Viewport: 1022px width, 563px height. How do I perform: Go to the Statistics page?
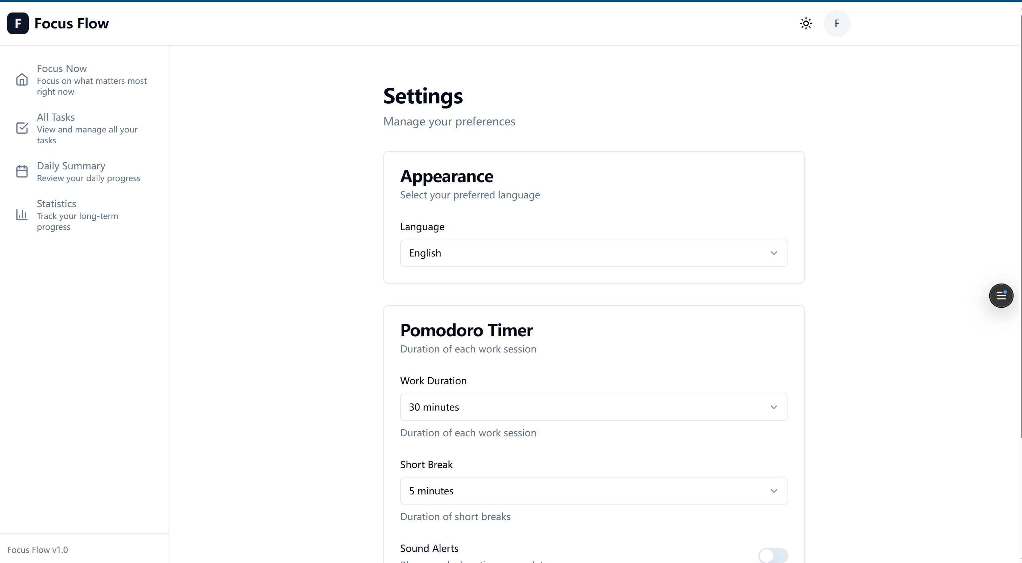57,203
